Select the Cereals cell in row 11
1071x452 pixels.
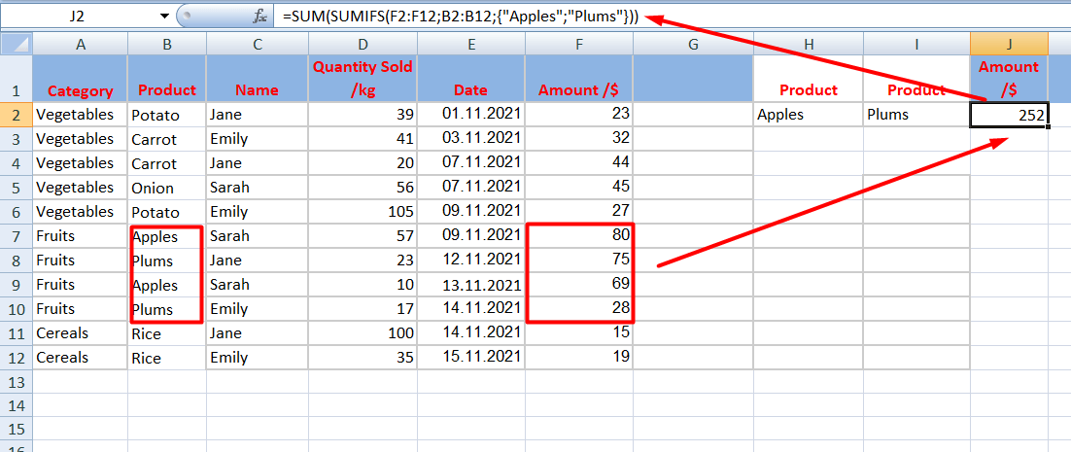tap(80, 333)
